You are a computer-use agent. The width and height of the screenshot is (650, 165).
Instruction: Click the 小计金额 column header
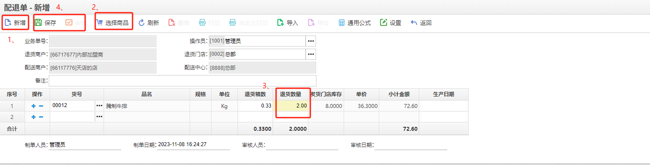coord(399,94)
